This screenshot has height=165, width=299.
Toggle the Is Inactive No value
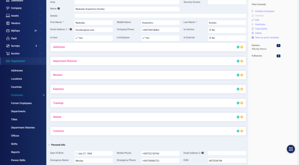(x=210, y=30)
